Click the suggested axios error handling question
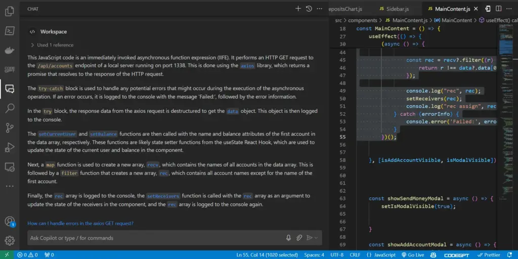The height and width of the screenshot is (259, 518). (80, 223)
